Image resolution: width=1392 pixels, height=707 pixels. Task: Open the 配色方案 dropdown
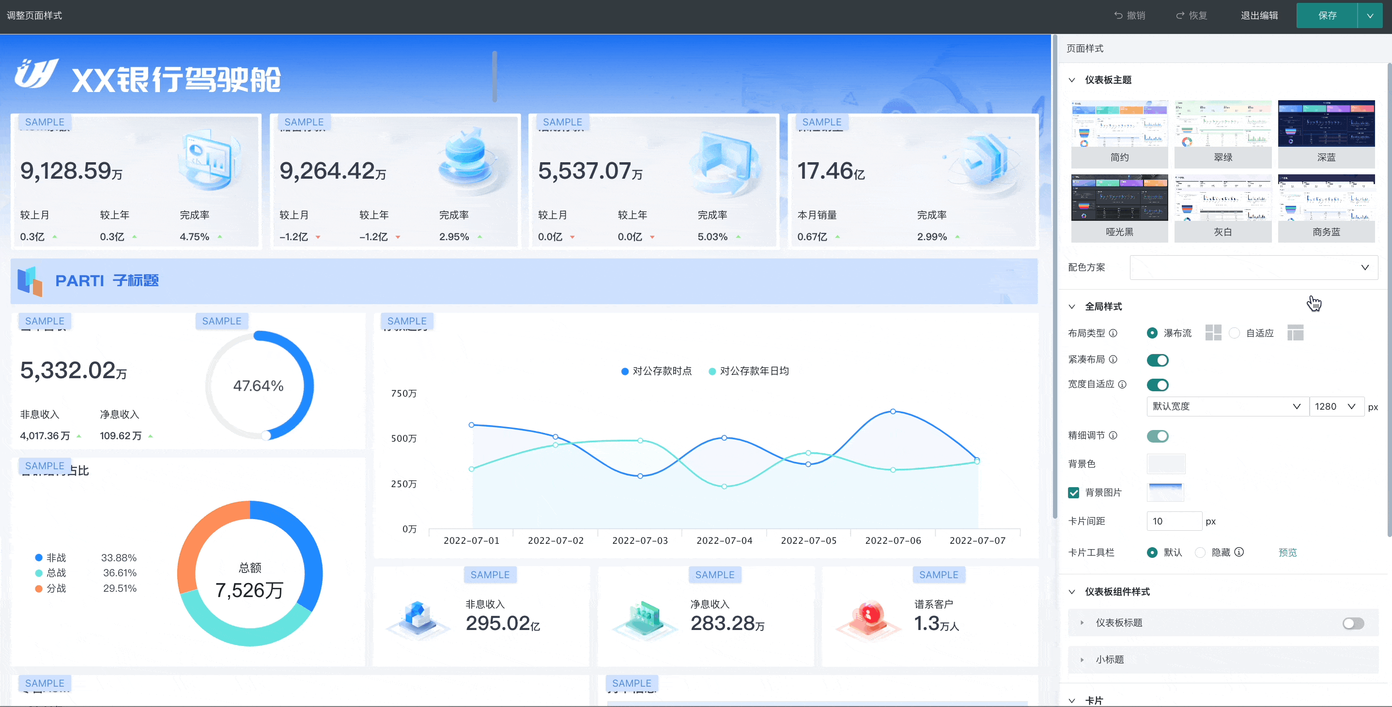coord(1253,267)
